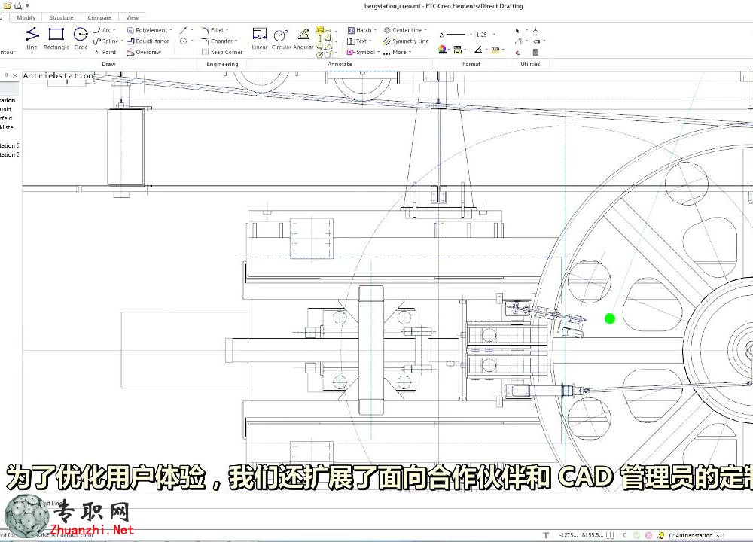Click the green check icon in status bar

tap(636, 534)
